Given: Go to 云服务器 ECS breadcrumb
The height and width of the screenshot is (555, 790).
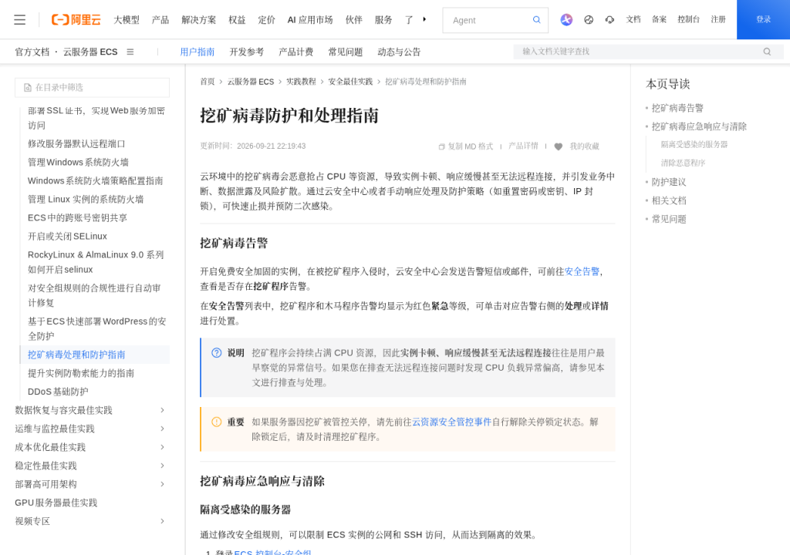Looking at the screenshot, I should click(x=251, y=82).
